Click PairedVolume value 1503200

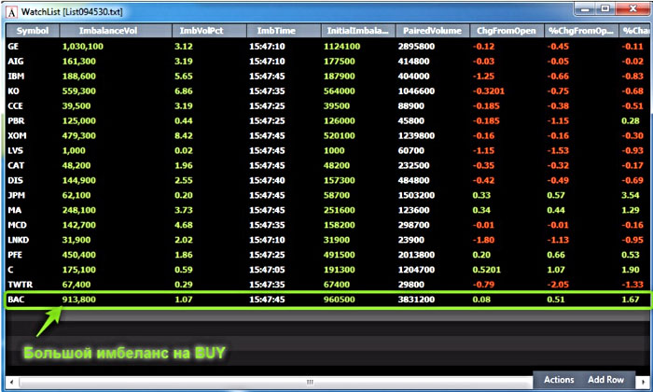pos(416,195)
